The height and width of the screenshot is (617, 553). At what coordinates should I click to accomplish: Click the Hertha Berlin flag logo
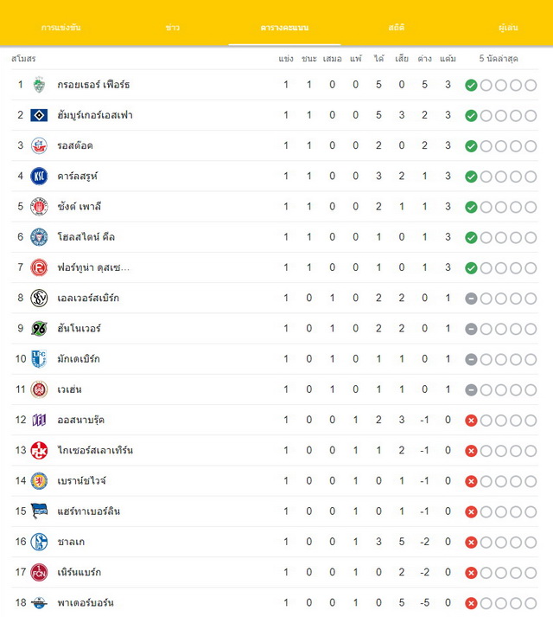(x=39, y=511)
